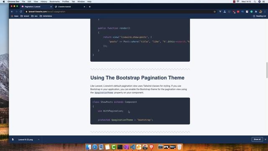The image size is (268, 151).
Task: Open the laravel bookmarks folder
Action: 25,16
